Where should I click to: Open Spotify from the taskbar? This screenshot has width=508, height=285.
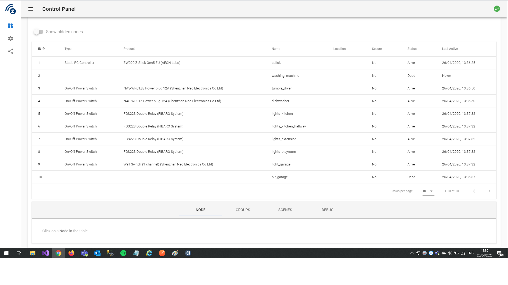coord(123,253)
